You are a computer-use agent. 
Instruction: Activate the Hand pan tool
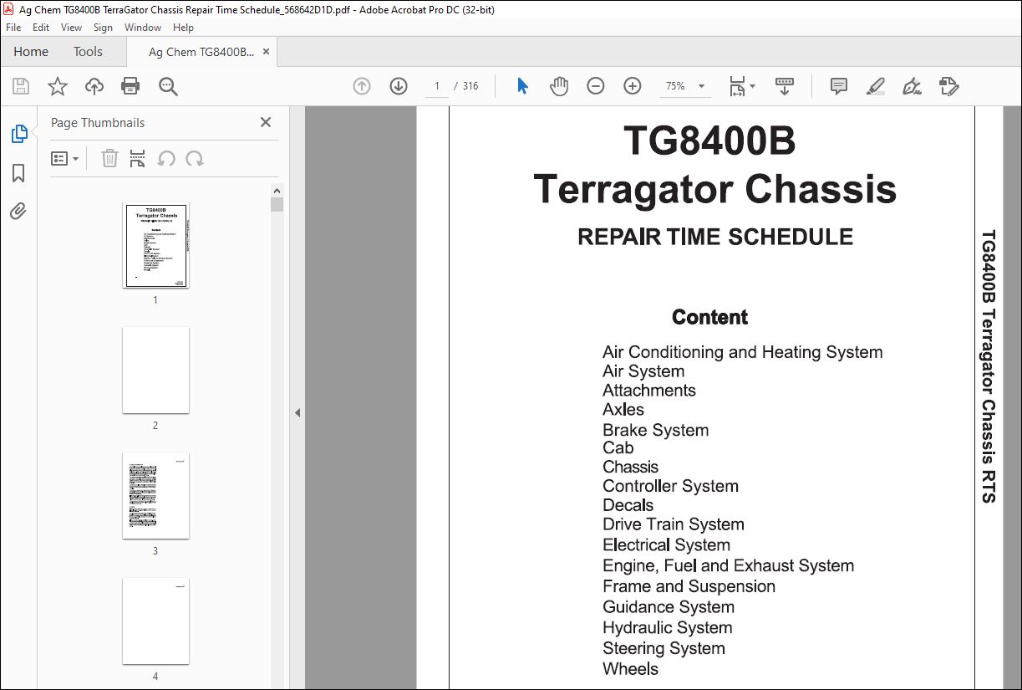tap(559, 86)
